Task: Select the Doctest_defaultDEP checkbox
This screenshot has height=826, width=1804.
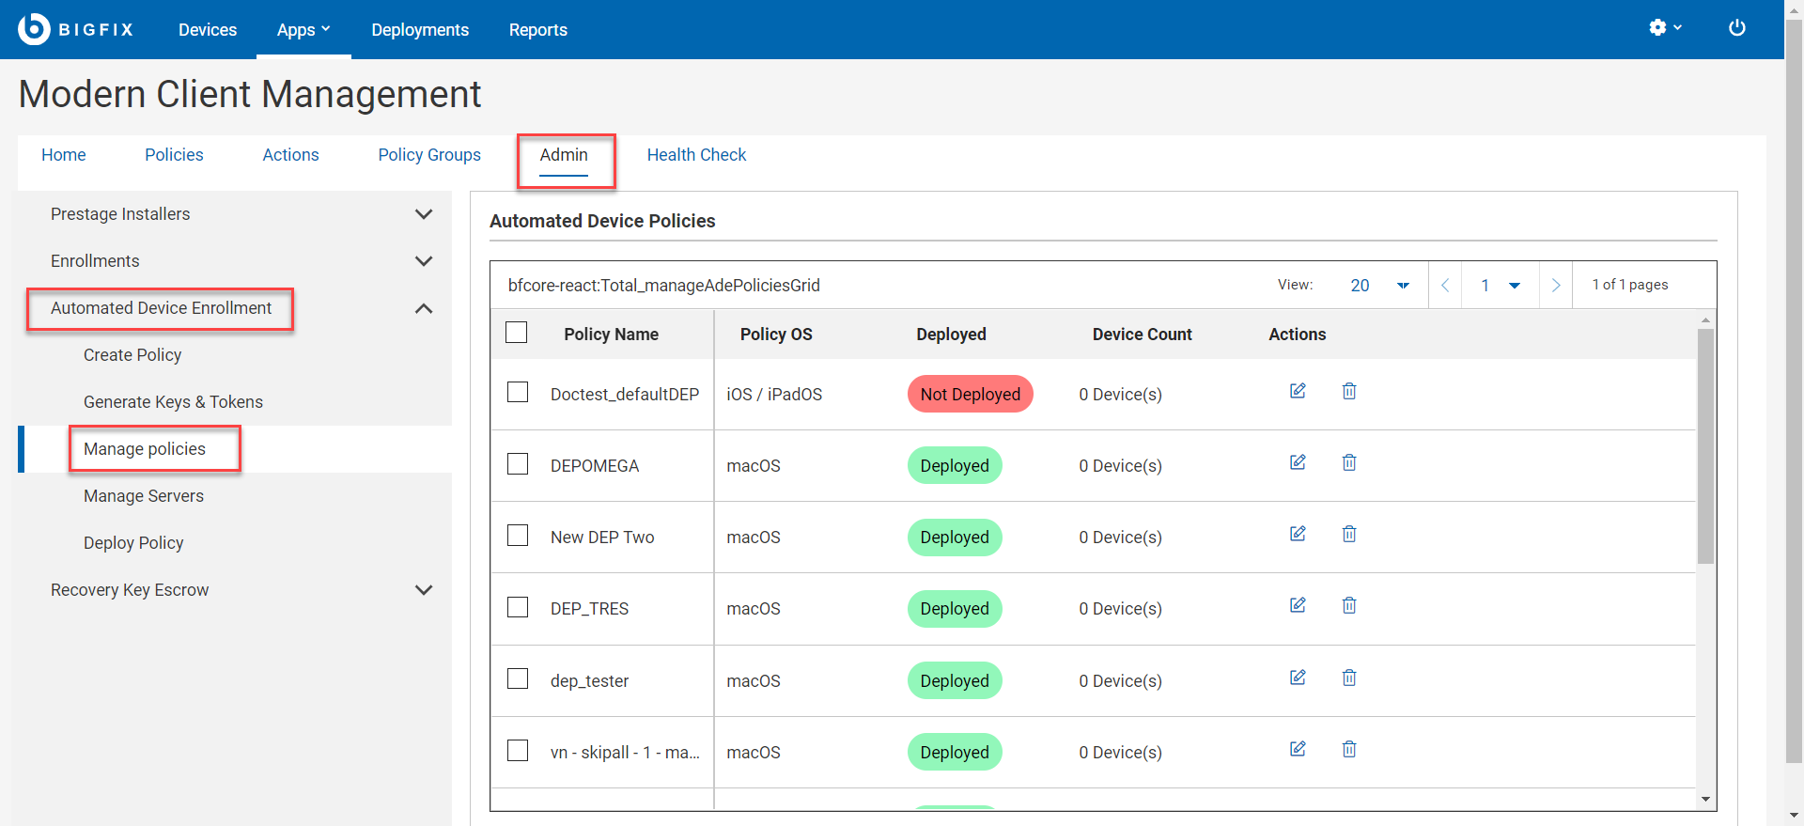Action: click(518, 392)
